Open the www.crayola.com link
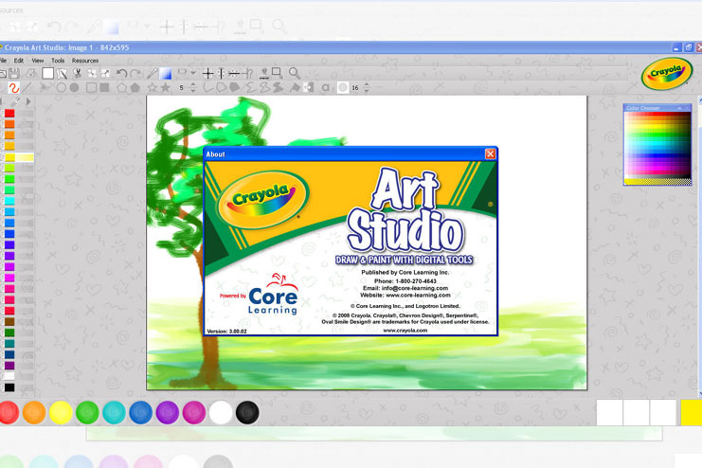This screenshot has width=702, height=468. coord(405,331)
